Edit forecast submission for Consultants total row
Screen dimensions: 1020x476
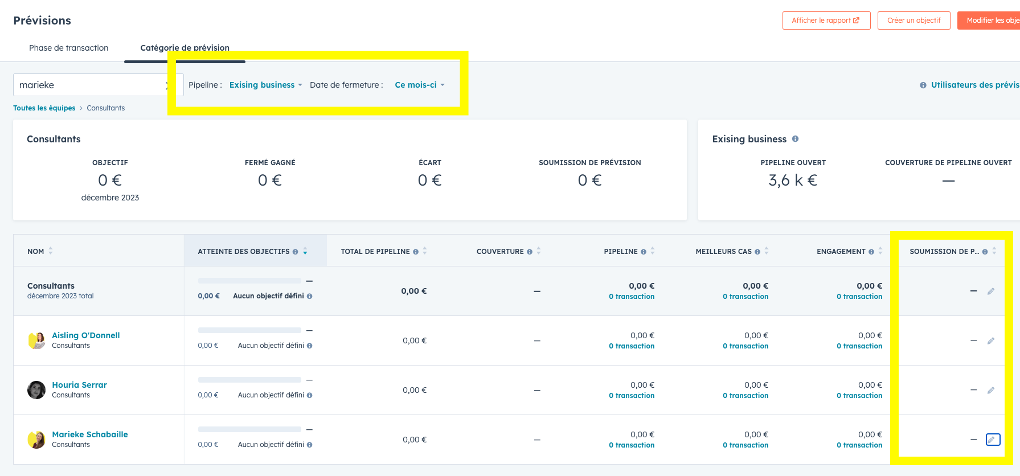(x=991, y=292)
